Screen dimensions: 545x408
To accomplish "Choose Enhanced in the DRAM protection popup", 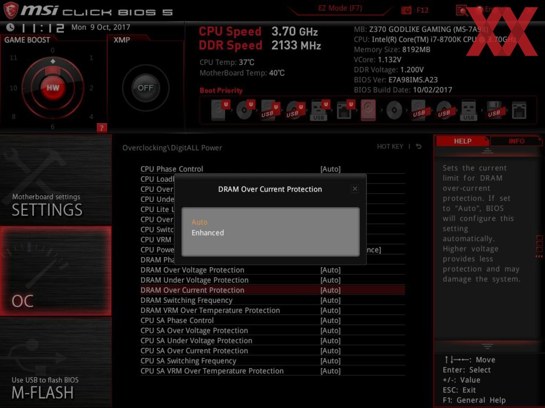I will pyautogui.click(x=208, y=233).
